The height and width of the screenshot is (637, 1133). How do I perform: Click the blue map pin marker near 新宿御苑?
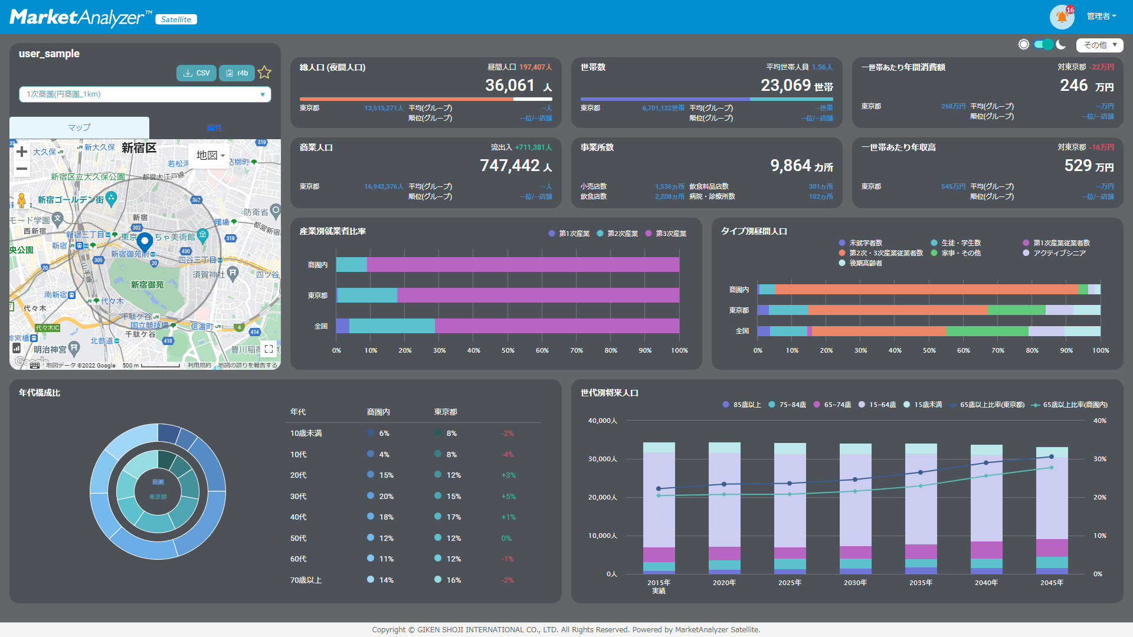[143, 242]
